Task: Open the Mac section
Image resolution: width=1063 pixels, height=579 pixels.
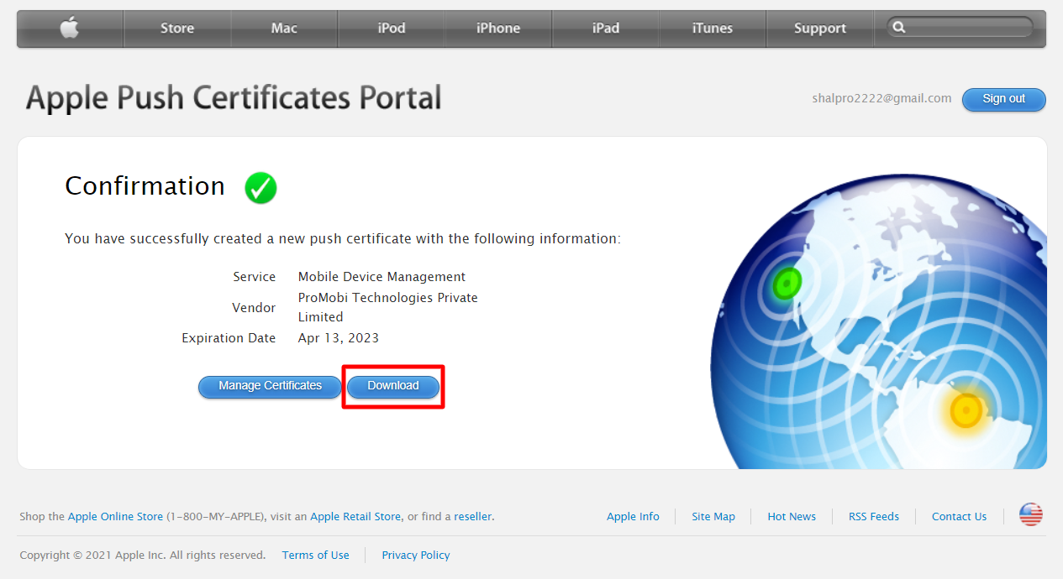Action: [x=284, y=29]
